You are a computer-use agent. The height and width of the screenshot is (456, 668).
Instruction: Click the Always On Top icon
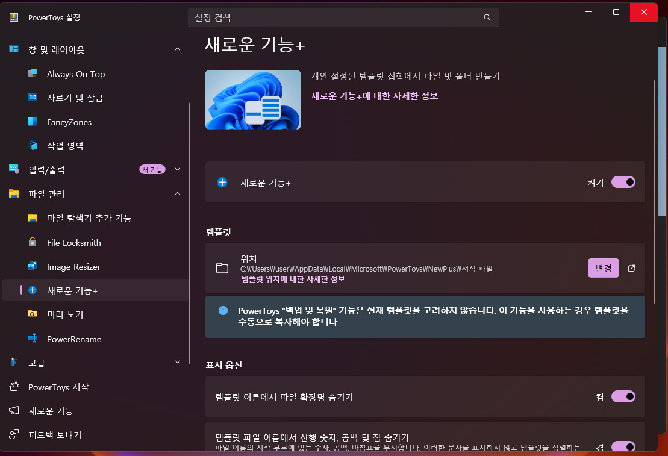[x=33, y=73]
